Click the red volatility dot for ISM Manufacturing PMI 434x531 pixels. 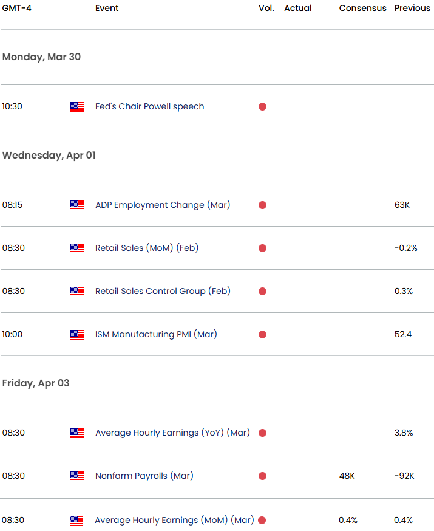262,335
